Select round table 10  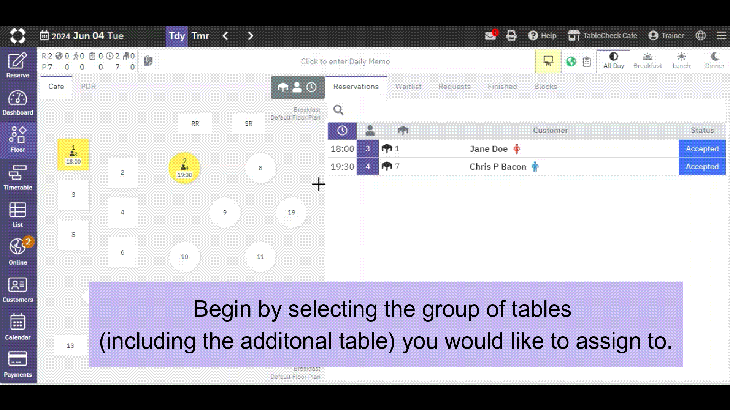tap(184, 257)
